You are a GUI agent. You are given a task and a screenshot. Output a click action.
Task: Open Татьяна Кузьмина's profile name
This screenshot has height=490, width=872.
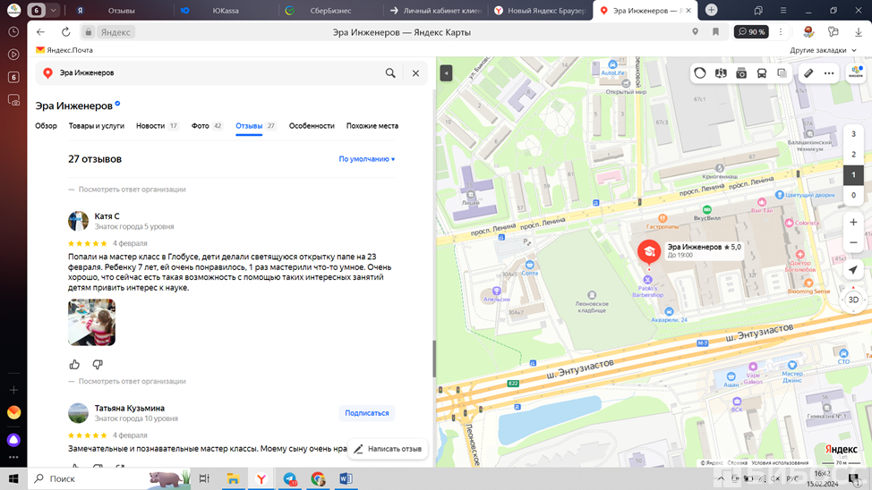click(130, 409)
